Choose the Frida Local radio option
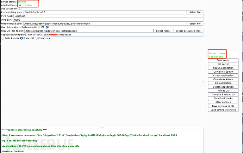 [36, 38]
